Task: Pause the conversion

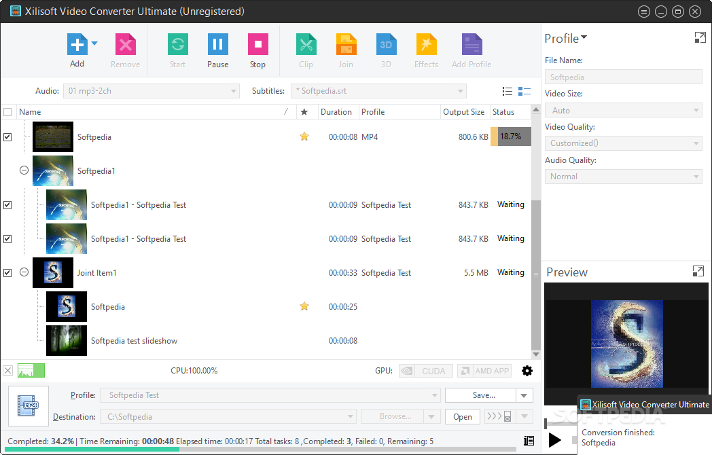Action: (x=218, y=44)
